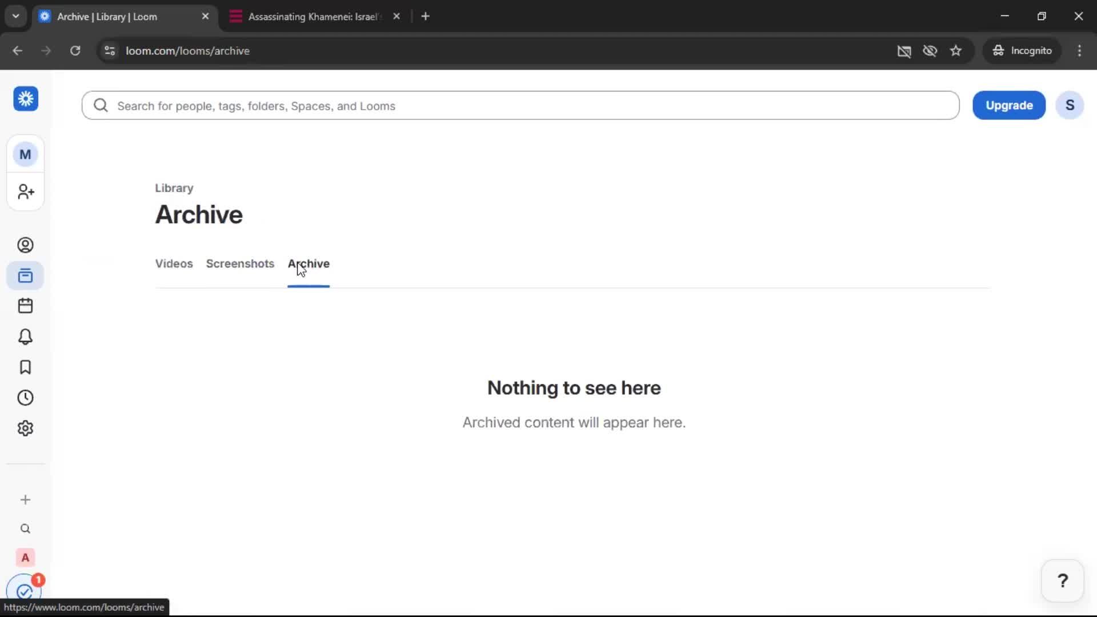Open the Meetings calendar icon

point(25,306)
